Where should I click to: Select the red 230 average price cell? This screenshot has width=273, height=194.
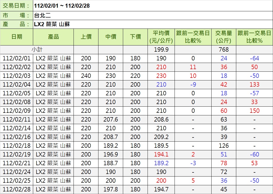[161, 76]
